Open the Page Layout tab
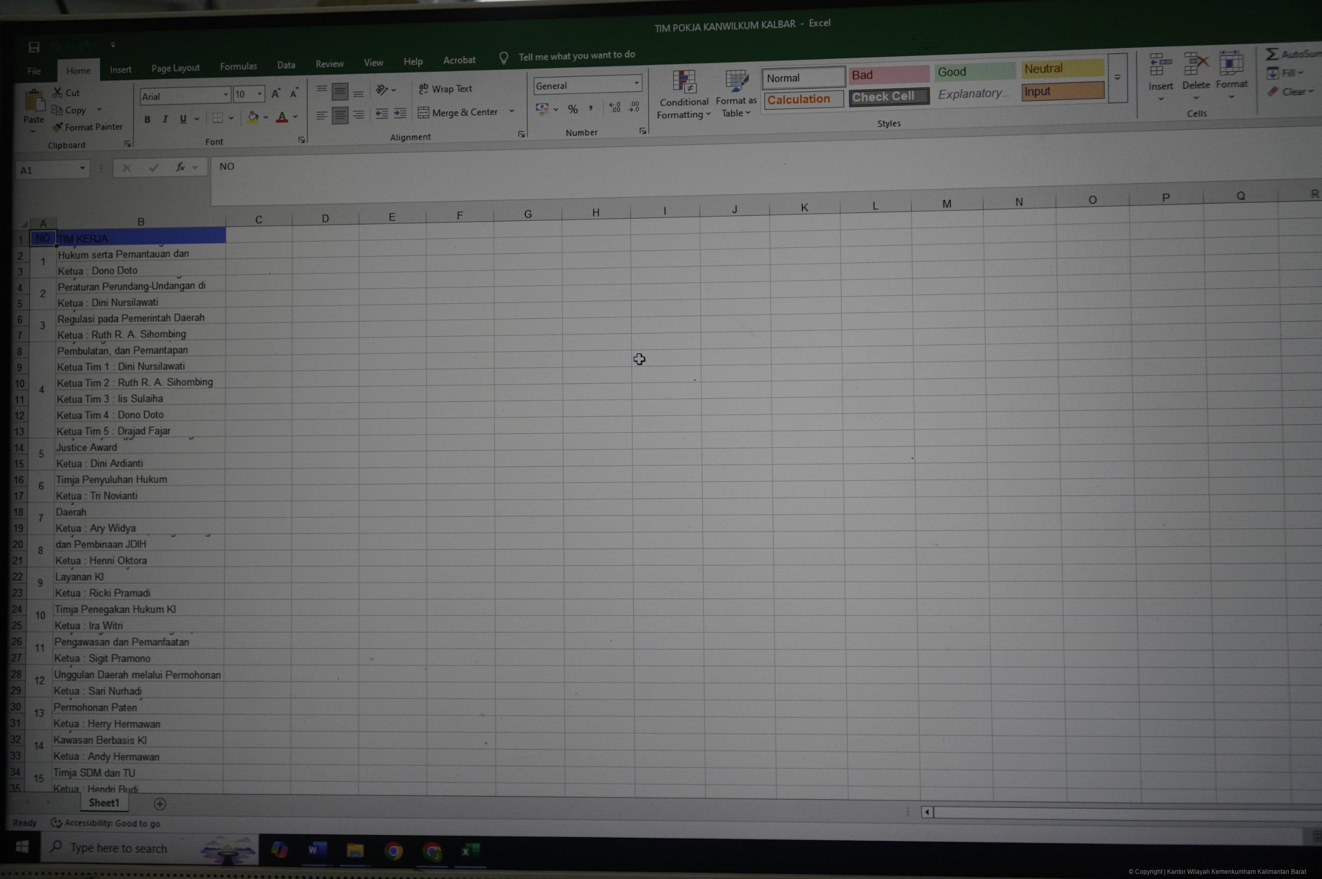 click(x=176, y=68)
